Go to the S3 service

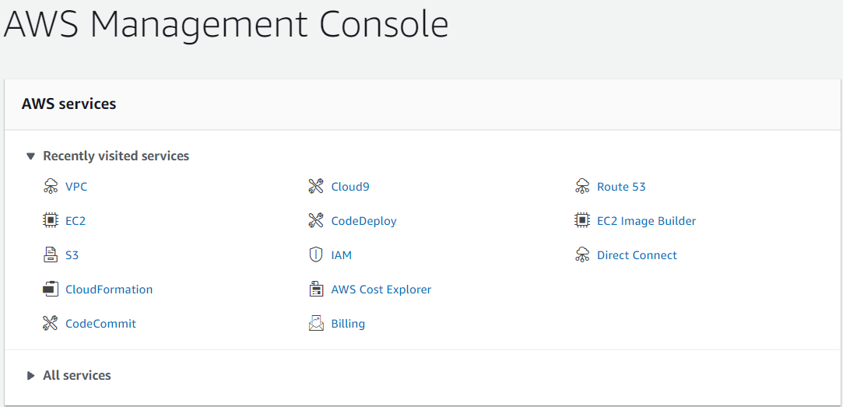(x=72, y=255)
